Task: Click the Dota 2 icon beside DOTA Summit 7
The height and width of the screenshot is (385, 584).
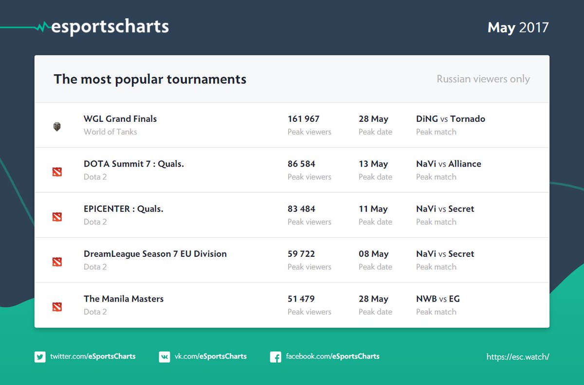Action: pyautogui.click(x=57, y=172)
